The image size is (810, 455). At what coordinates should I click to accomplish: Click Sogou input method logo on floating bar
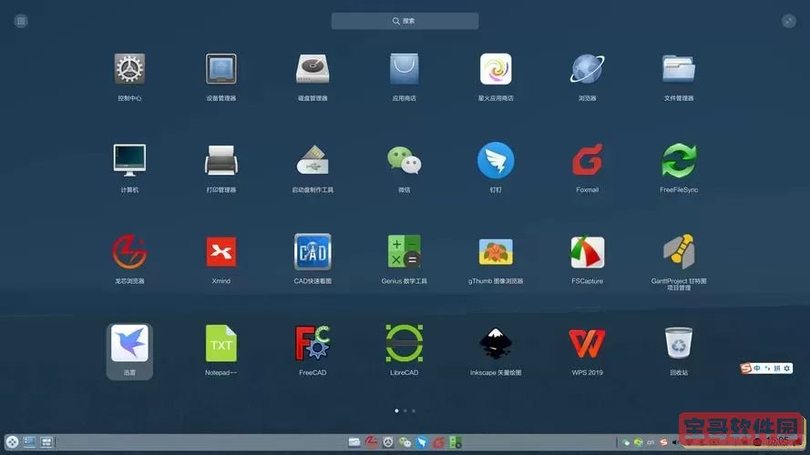745,369
